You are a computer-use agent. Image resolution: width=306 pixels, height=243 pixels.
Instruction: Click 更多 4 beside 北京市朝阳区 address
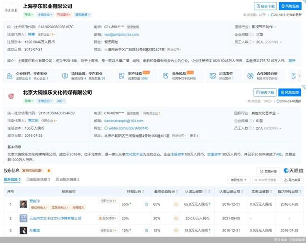[x=194, y=136]
